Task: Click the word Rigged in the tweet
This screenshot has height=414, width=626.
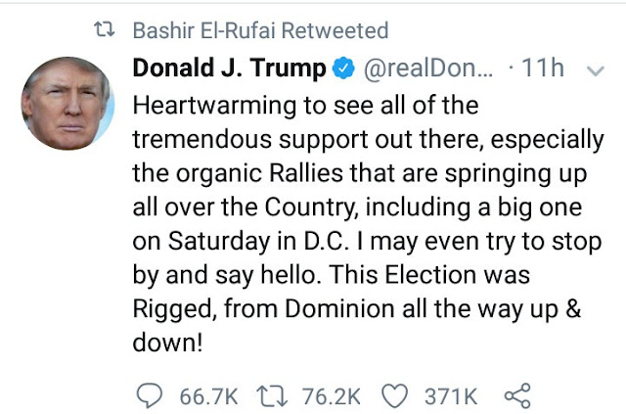Action: pyautogui.click(x=175, y=309)
